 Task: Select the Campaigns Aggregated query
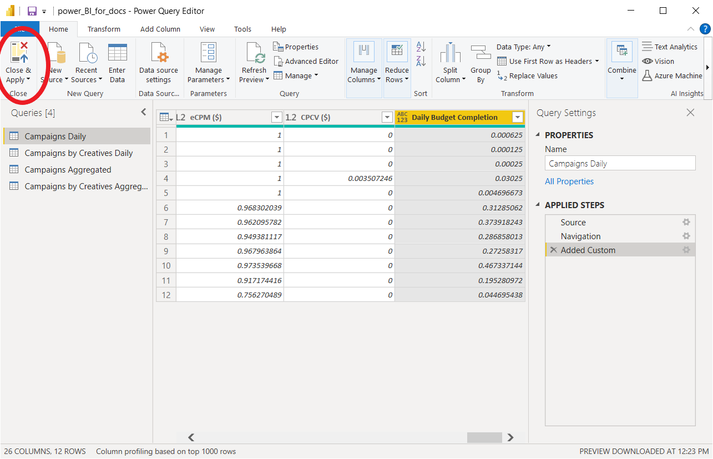pyautogui.click(x=68, y=170)
